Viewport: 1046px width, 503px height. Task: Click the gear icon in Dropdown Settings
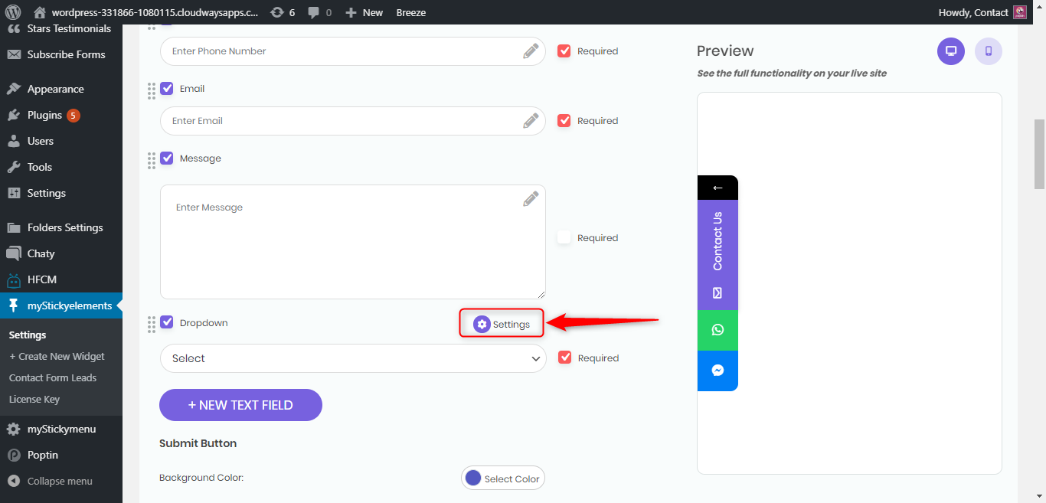482,324
